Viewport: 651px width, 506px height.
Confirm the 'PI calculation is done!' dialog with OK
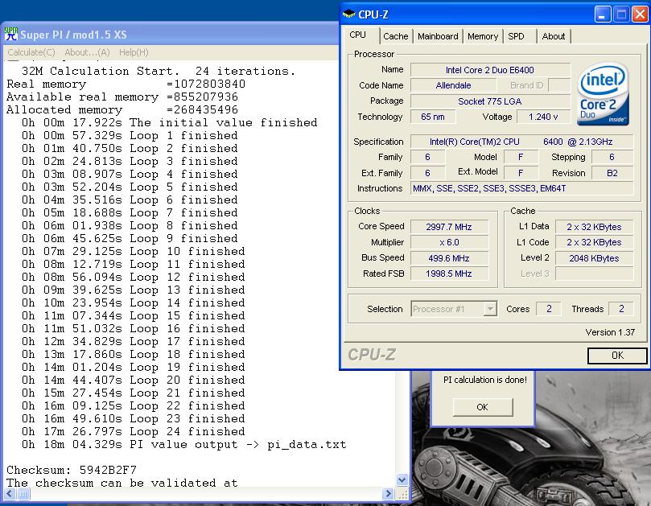click(483, 407)
